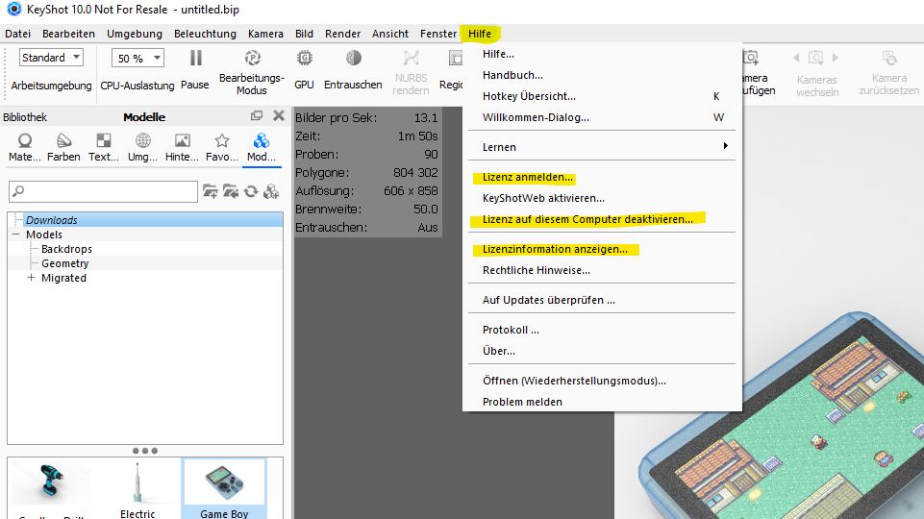Collapse the Models tree node
Viewport: 924px width, 519px height.
coord(16,235)
